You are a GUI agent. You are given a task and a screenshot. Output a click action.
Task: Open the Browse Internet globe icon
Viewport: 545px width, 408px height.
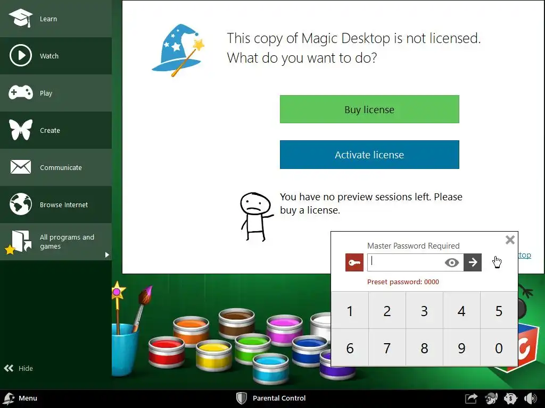[21, 204]
